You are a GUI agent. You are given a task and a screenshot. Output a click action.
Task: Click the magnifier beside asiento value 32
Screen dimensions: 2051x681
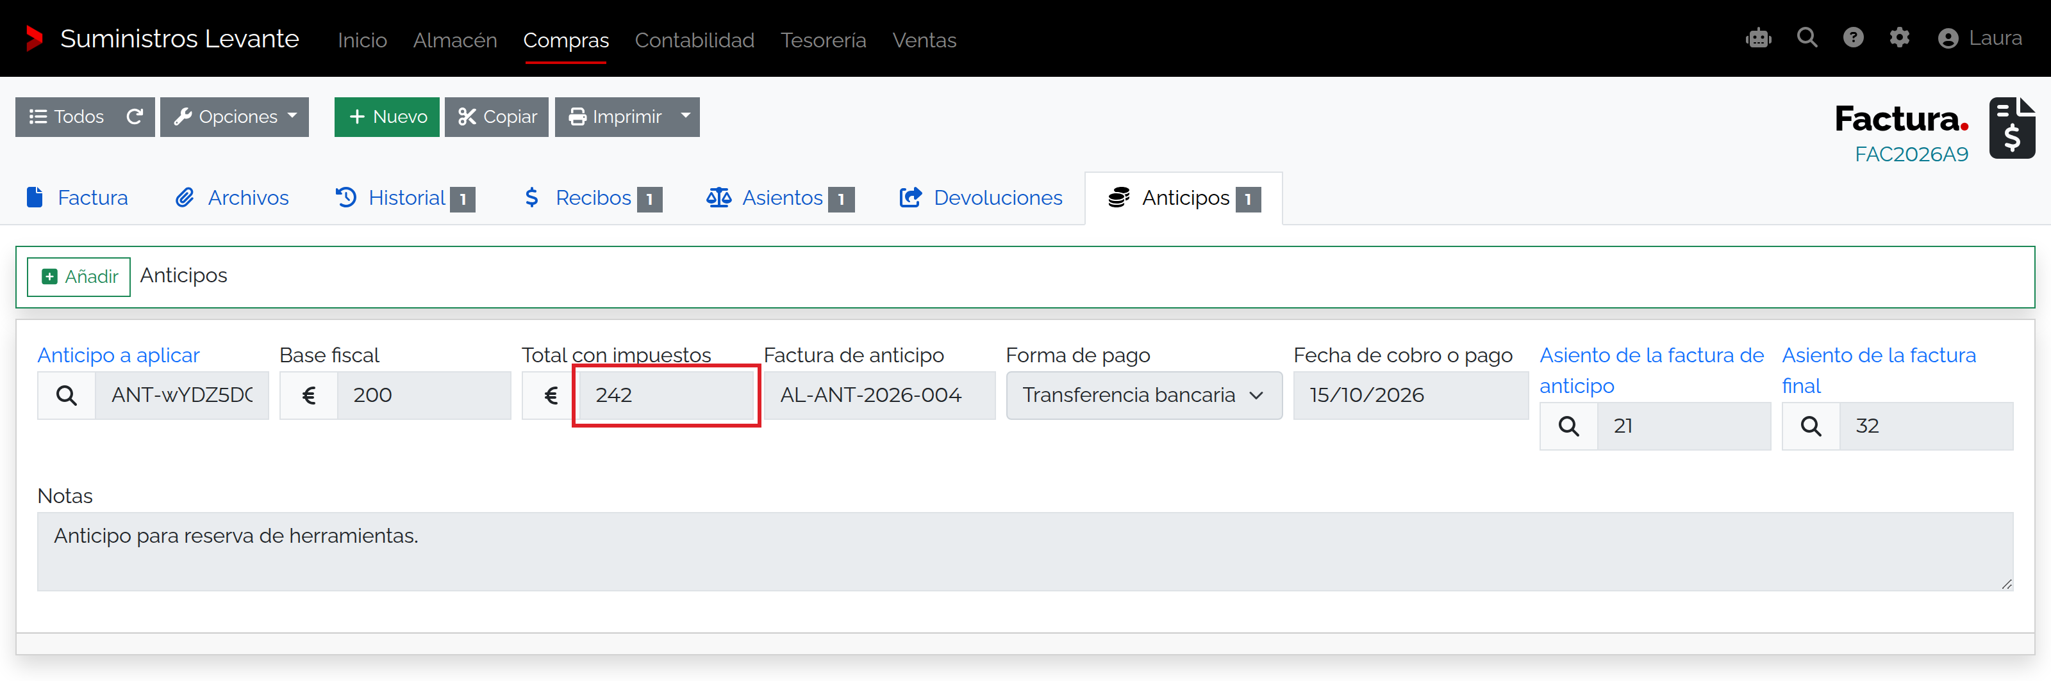[x=1811, y=426]
